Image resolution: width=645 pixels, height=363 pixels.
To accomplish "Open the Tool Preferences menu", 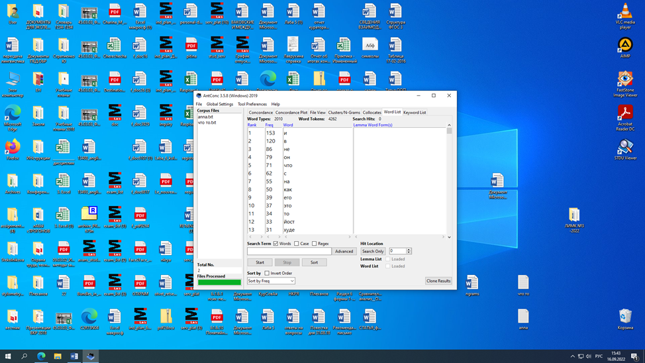I will click(x=252, y=104).
